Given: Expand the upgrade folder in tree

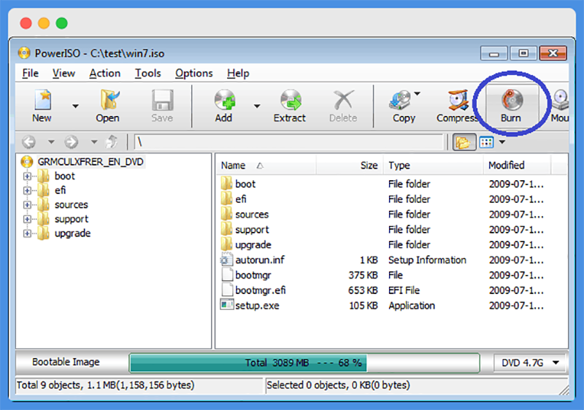Looking at the screenshot, I should click(27, 233).
